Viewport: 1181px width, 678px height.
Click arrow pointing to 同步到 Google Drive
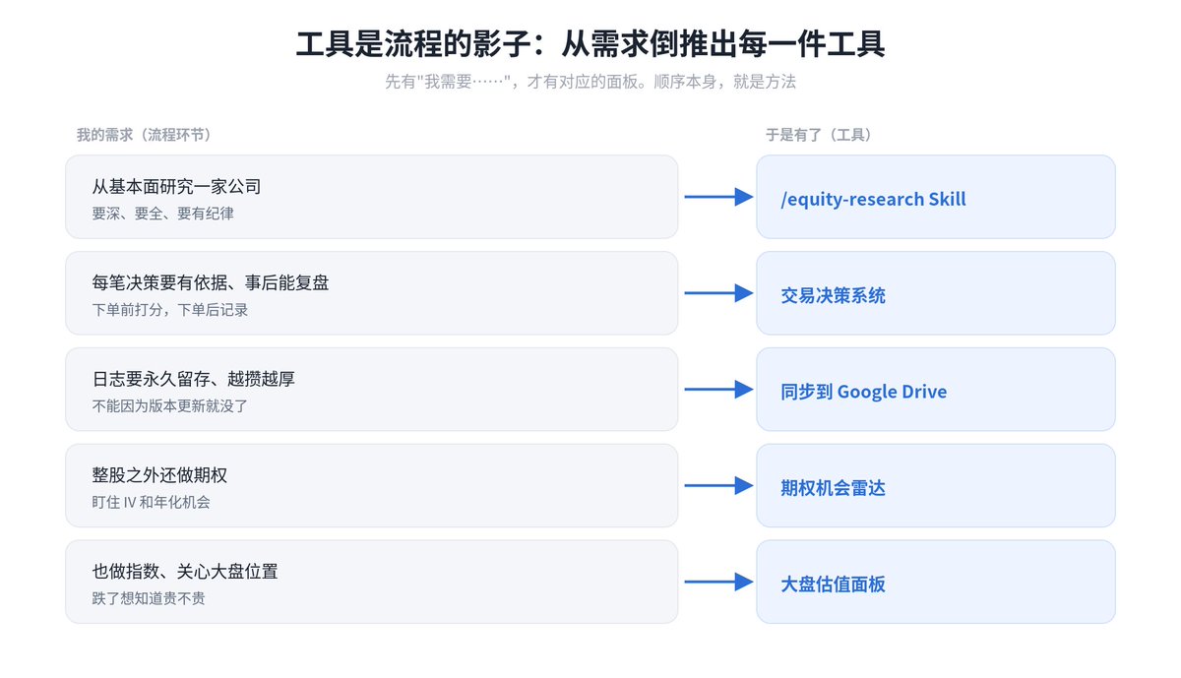[x=718, y=390]
